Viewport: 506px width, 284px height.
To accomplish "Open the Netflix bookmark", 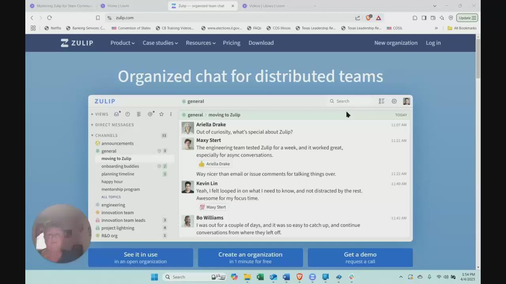I will click(x=53, y=28).
